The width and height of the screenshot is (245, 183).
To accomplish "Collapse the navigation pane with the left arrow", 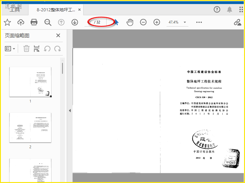I will pyautogui.click(x=70, y=111).
